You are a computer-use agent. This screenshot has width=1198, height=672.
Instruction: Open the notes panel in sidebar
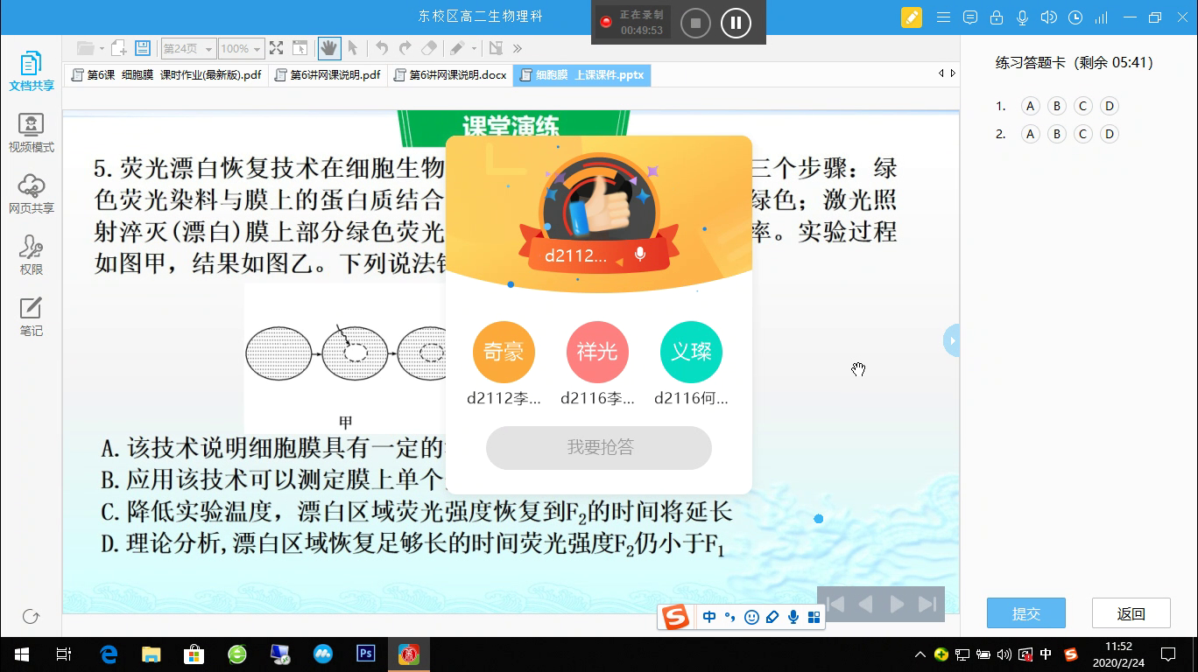32,317
